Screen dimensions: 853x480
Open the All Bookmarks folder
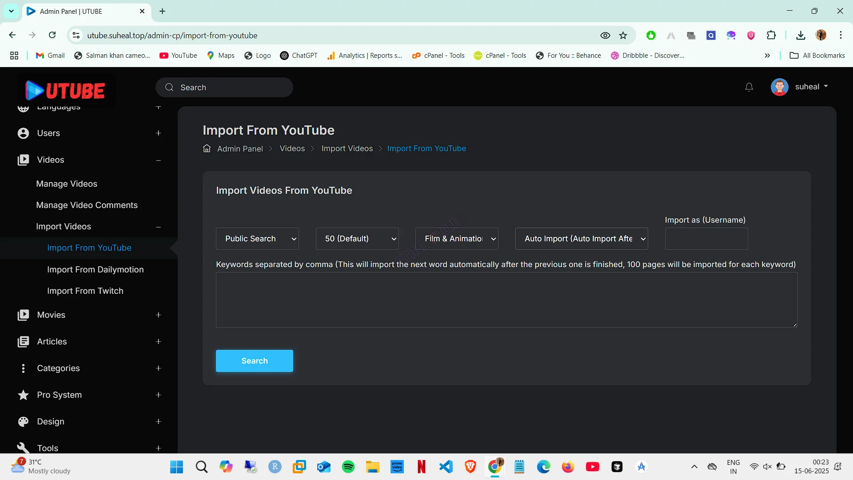coord(817,56)
